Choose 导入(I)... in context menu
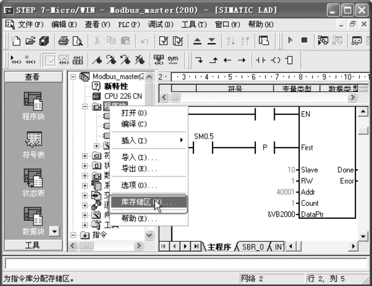This screenshot has width=372, height=286. [149, 158]
